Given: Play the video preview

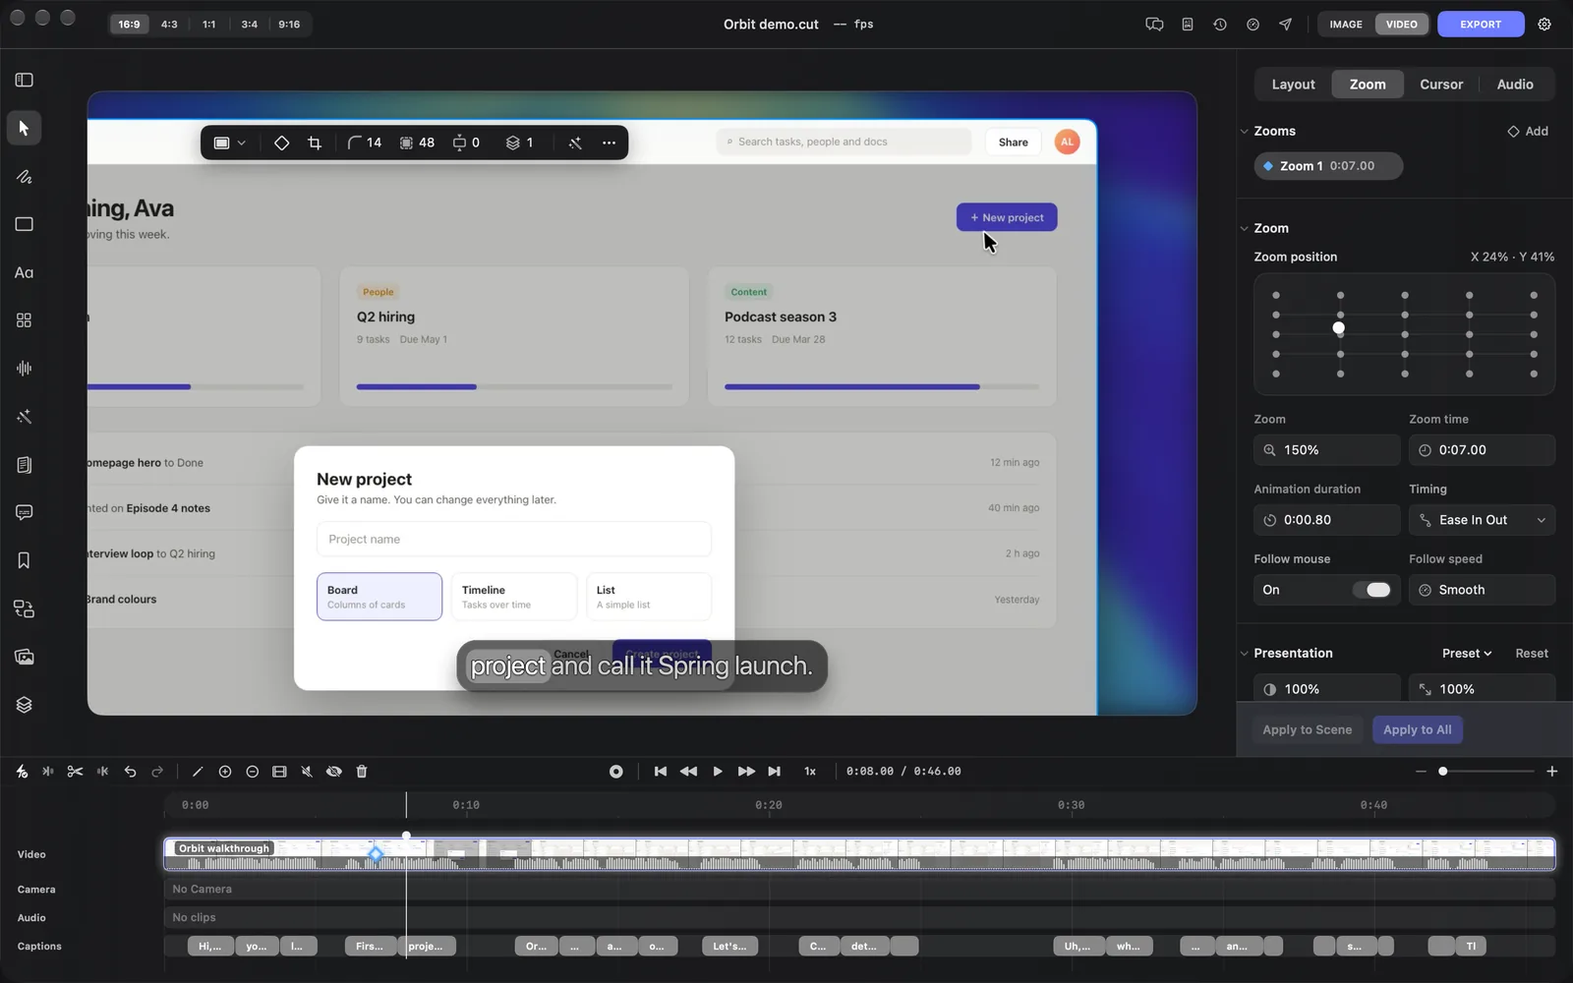Looking at the screenshot, I should point(718,772).
